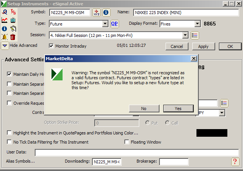Image resolution: width=243 pixels, height=171 pixels.
Task: Click the Name input field
Action: [x=186, y=13]
